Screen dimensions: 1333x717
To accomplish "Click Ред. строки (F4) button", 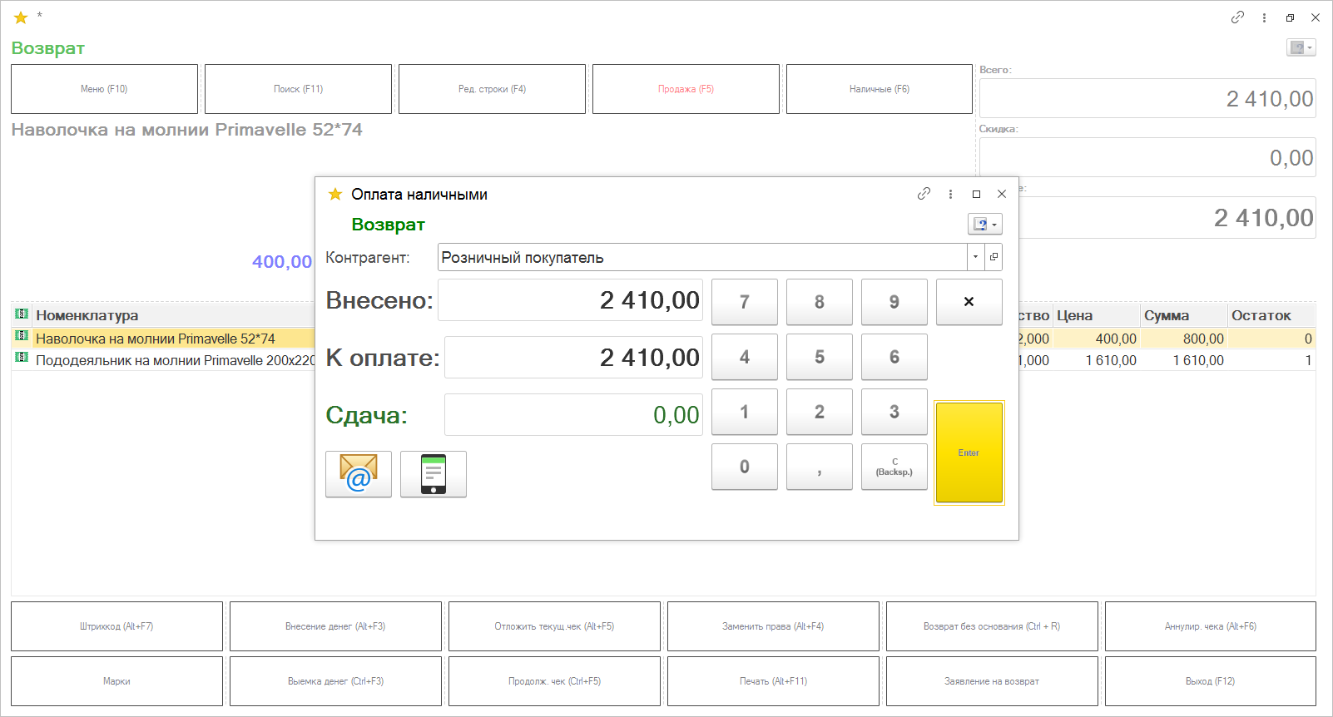I will [x=492, y=89].
